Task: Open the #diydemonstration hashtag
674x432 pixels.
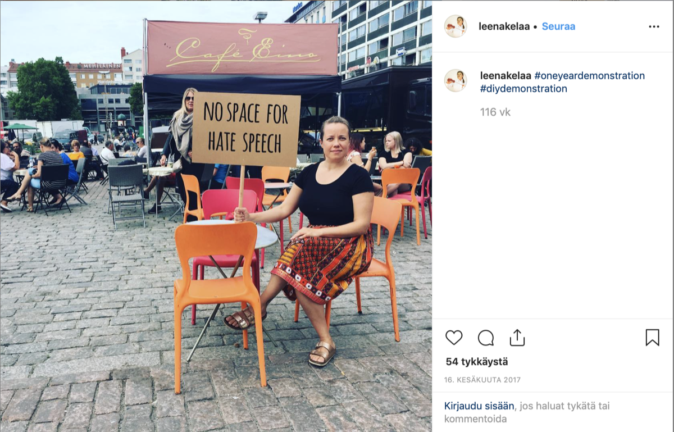Action: click(x=523, y=89)
